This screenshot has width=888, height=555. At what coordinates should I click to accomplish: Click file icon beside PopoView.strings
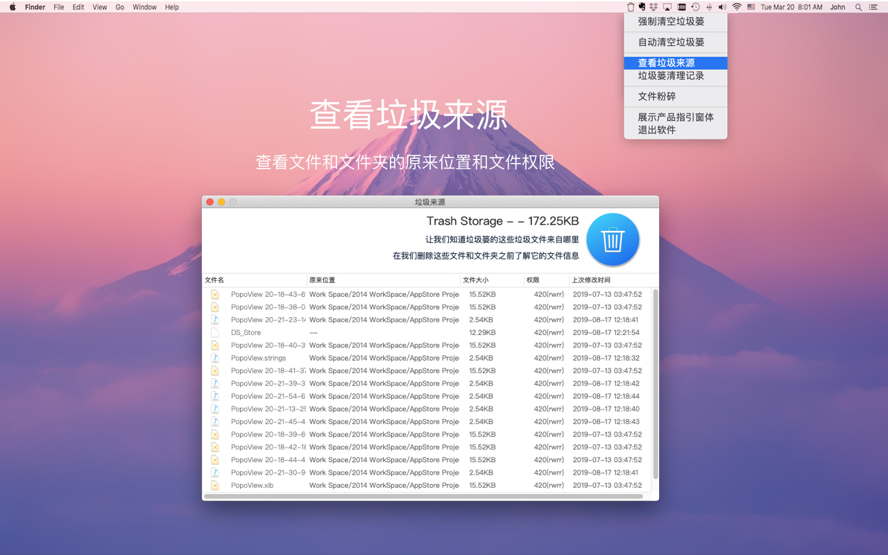click(215, 358)
